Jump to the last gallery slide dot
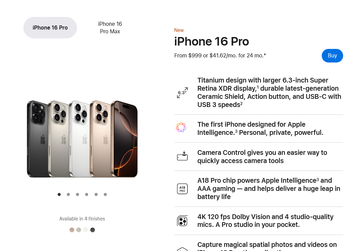 click(105, 194)
